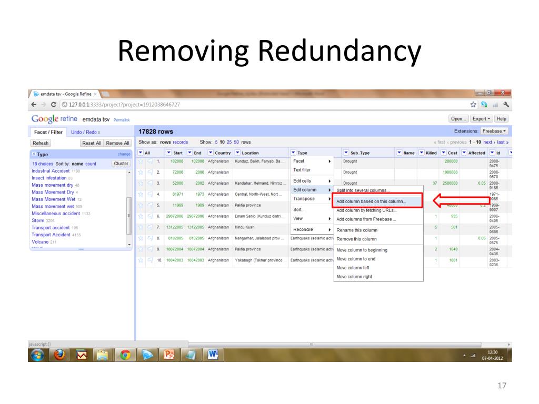Switch to Chrome in the taskbar

click(x=125, y=355)
